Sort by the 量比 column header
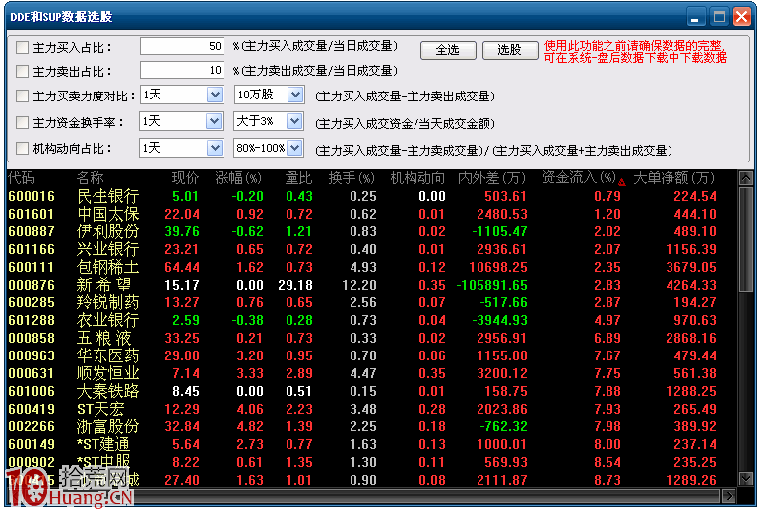This screenshot has height=517, width=767. pos(299,178)
